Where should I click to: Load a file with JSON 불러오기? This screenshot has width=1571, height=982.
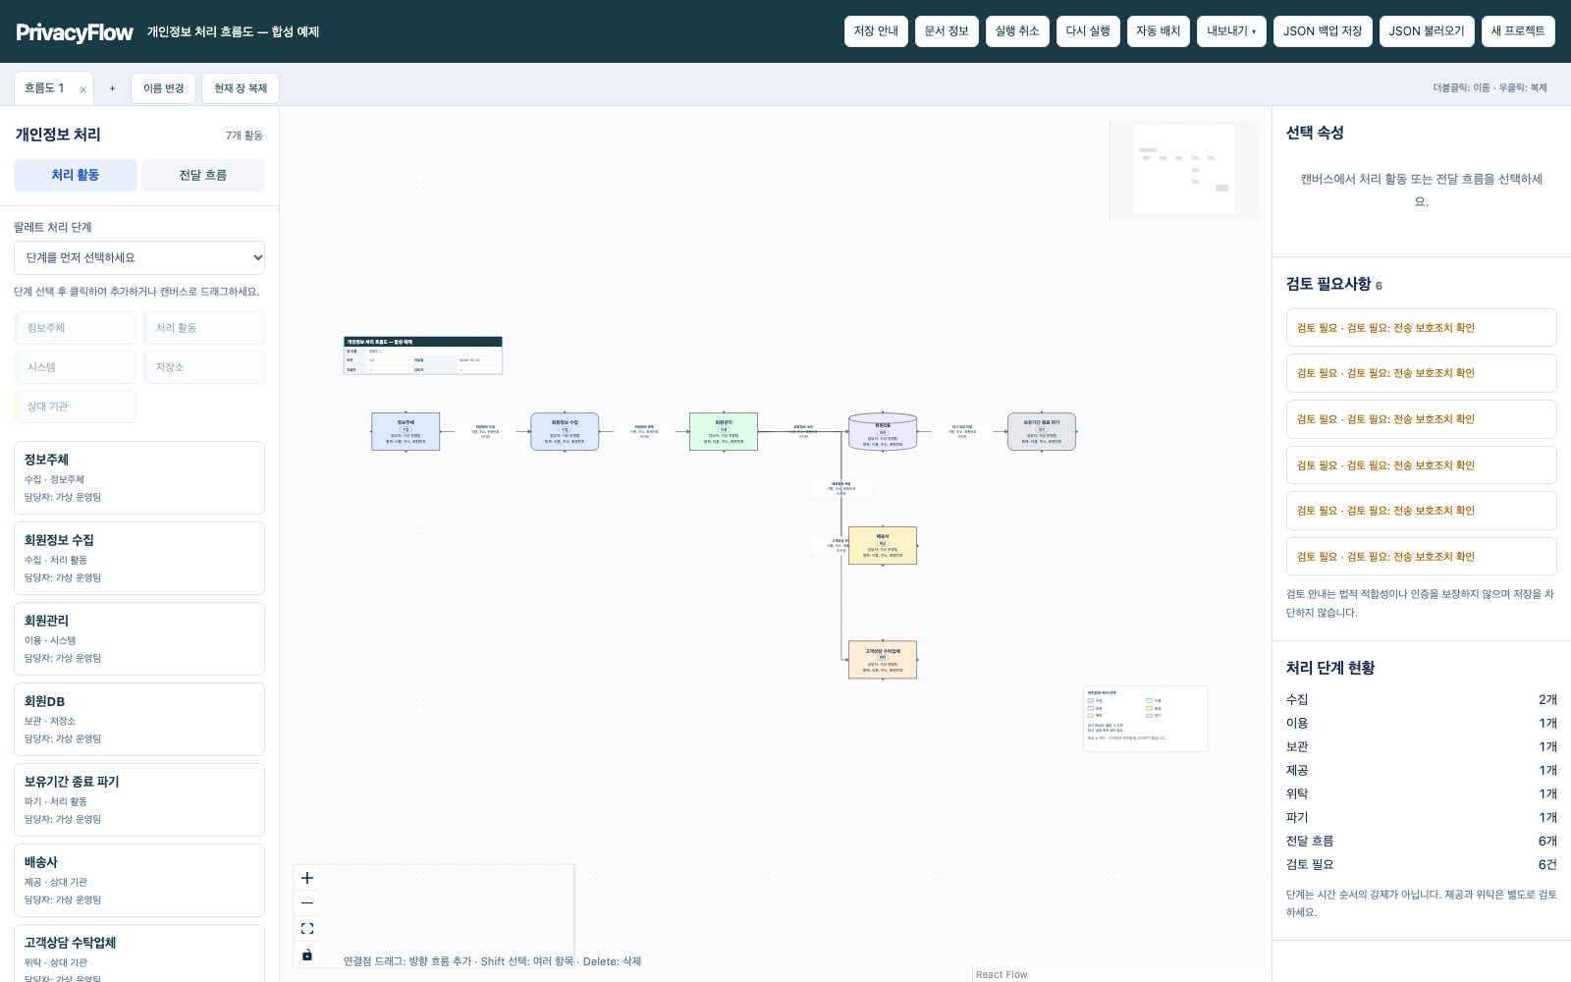pos(1427,31)
